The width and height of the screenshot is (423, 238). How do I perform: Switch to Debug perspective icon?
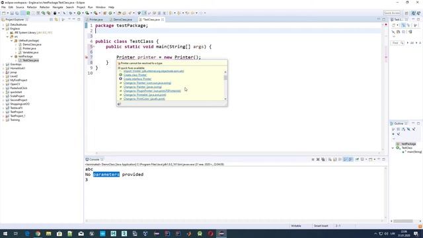(418, 13)
